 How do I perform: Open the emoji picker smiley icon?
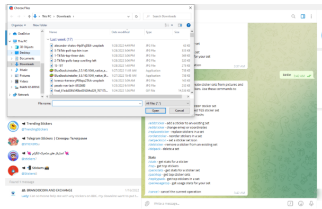pos(301,204)
